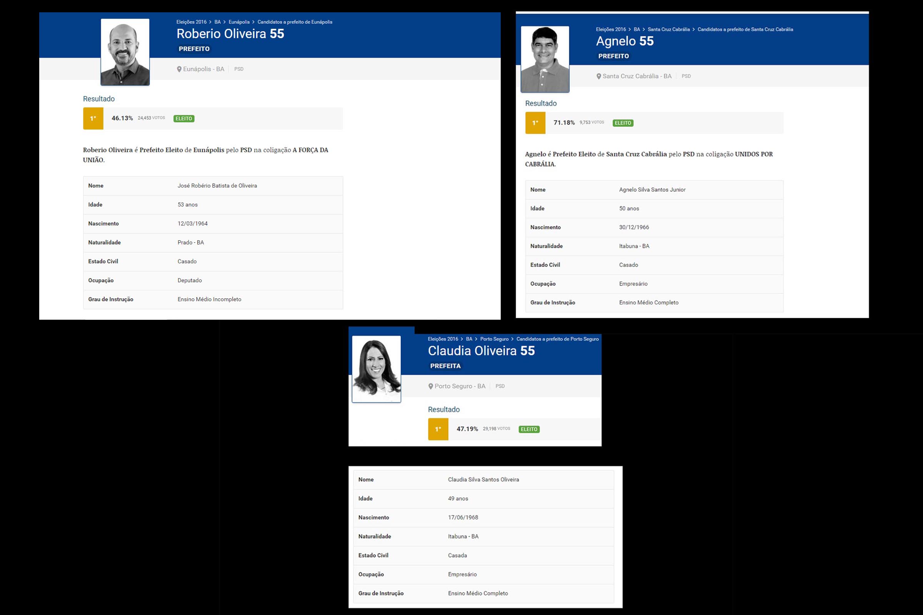This screenshot has height=615, width=923.
Task: Click Roberio Oliveira's candidate photo
Action: click(125, 52)
